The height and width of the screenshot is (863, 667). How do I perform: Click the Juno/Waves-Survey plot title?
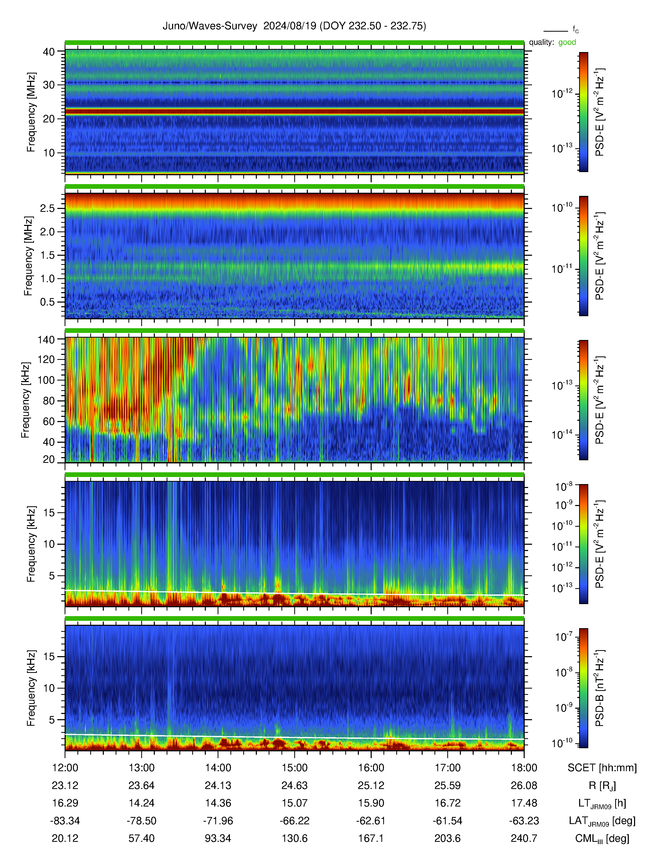coord(294,26)
